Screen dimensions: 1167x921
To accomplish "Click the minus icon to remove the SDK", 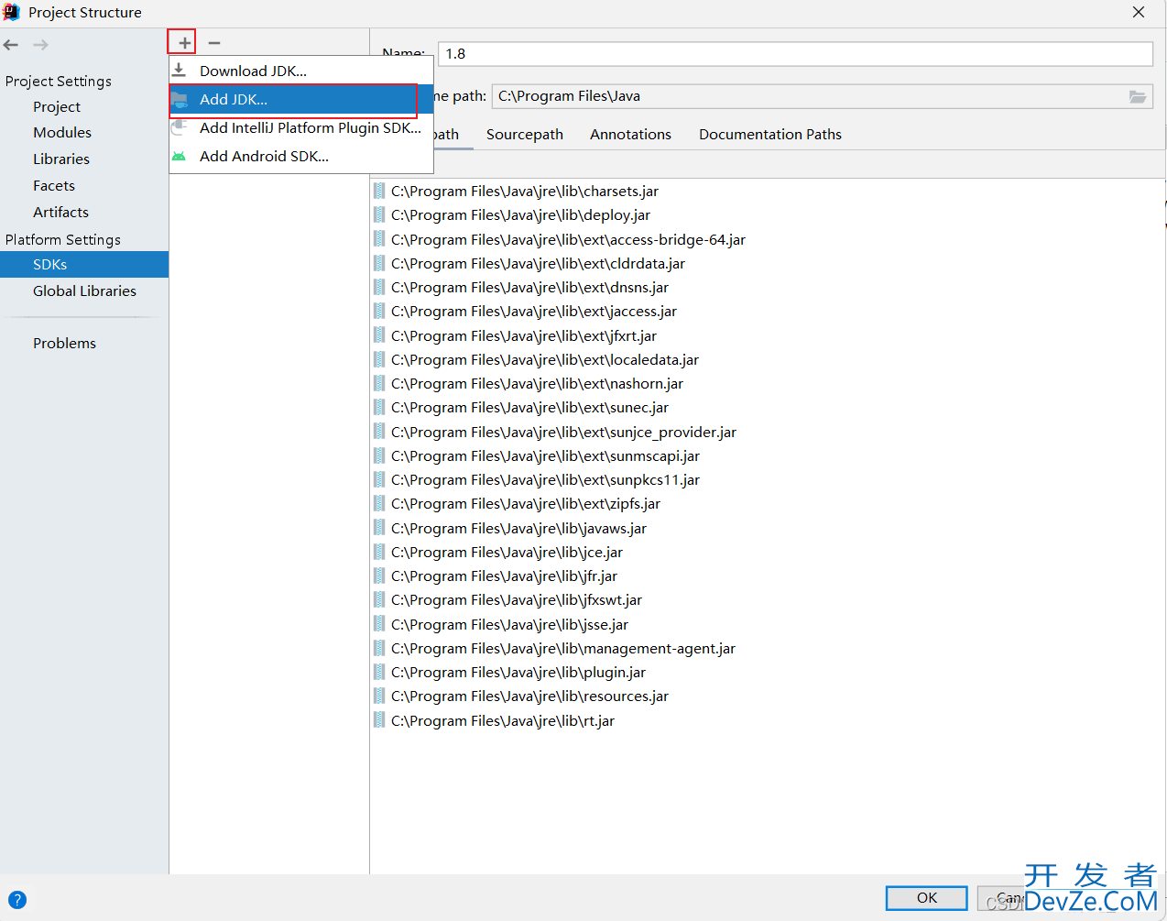I will pos(214,43).
